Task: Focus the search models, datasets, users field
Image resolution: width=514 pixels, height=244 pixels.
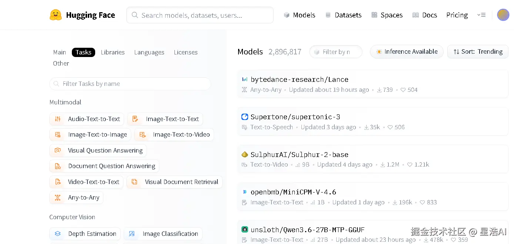Action: [x=200, y=15]
